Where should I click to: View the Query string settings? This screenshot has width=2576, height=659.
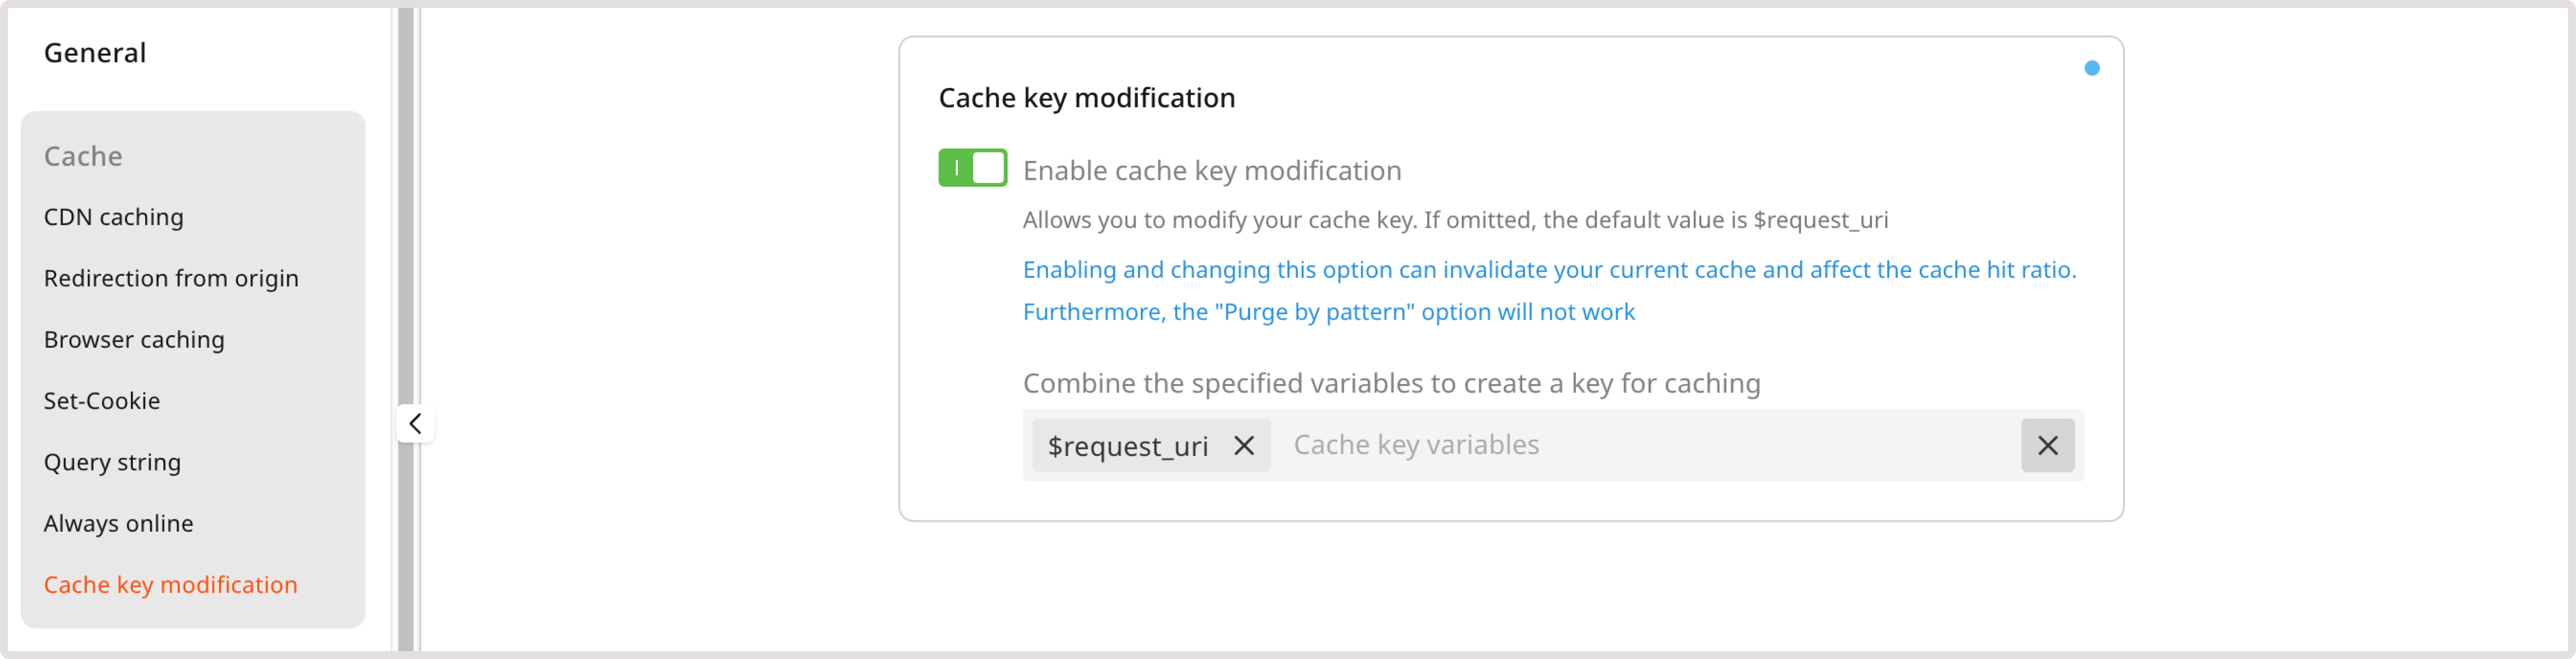pos(112,462)
